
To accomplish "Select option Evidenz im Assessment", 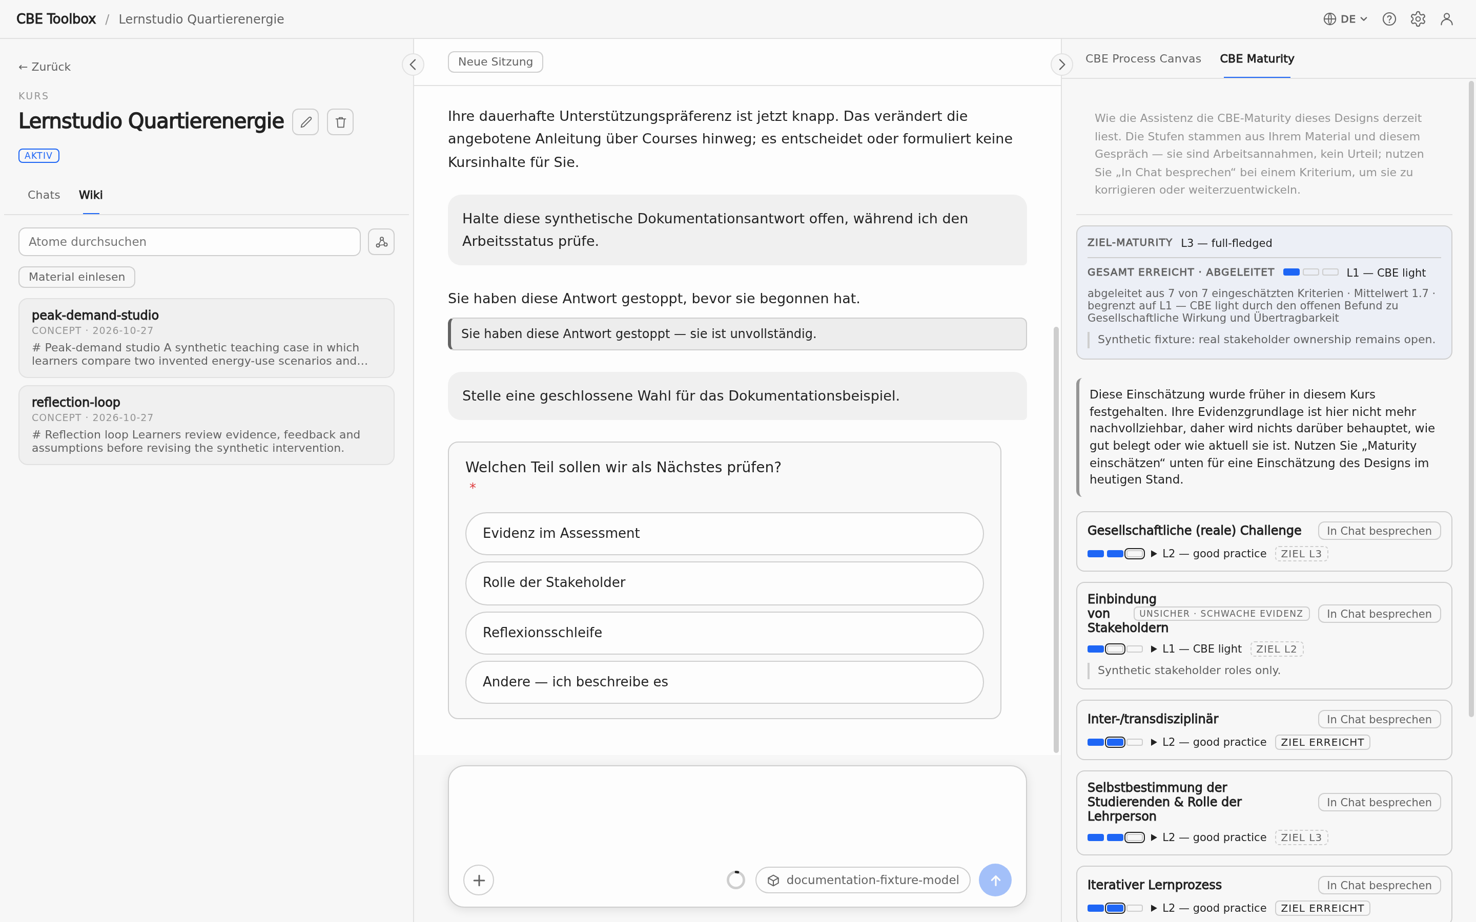I will tap(724, 534).
